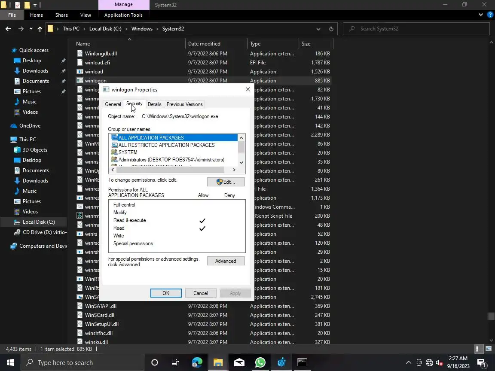
Task: Open the Share ribbon tab
Action: (x=61, y=15)
